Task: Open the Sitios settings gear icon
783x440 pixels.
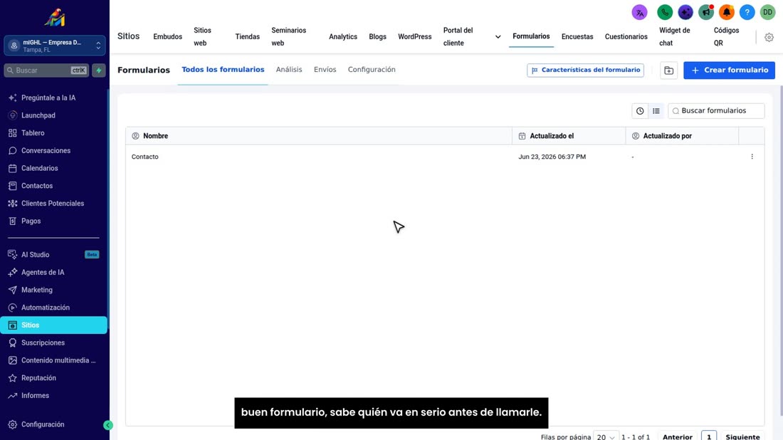Action: 769,37
